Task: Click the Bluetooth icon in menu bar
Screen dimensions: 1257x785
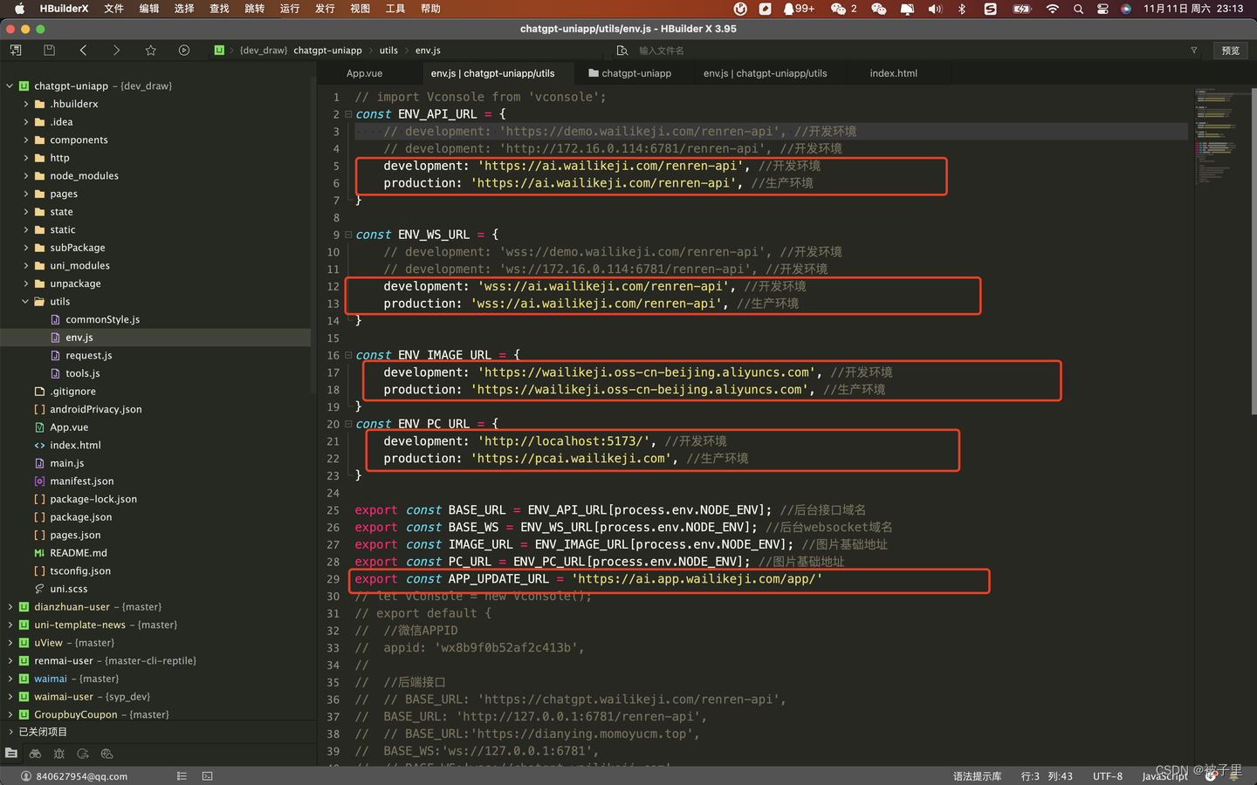Action: [x=962, y=9]
